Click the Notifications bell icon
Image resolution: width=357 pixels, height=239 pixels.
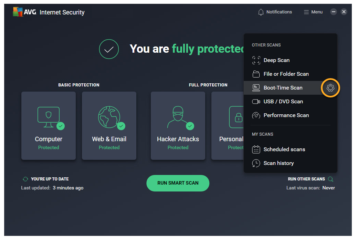point(261,12)
